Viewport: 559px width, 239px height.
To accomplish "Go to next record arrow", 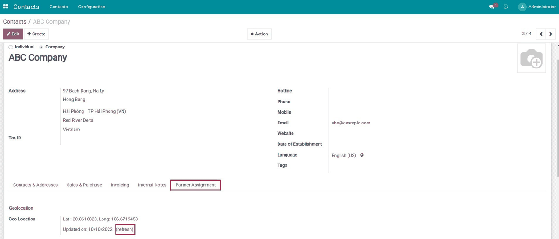I will 551,34.
